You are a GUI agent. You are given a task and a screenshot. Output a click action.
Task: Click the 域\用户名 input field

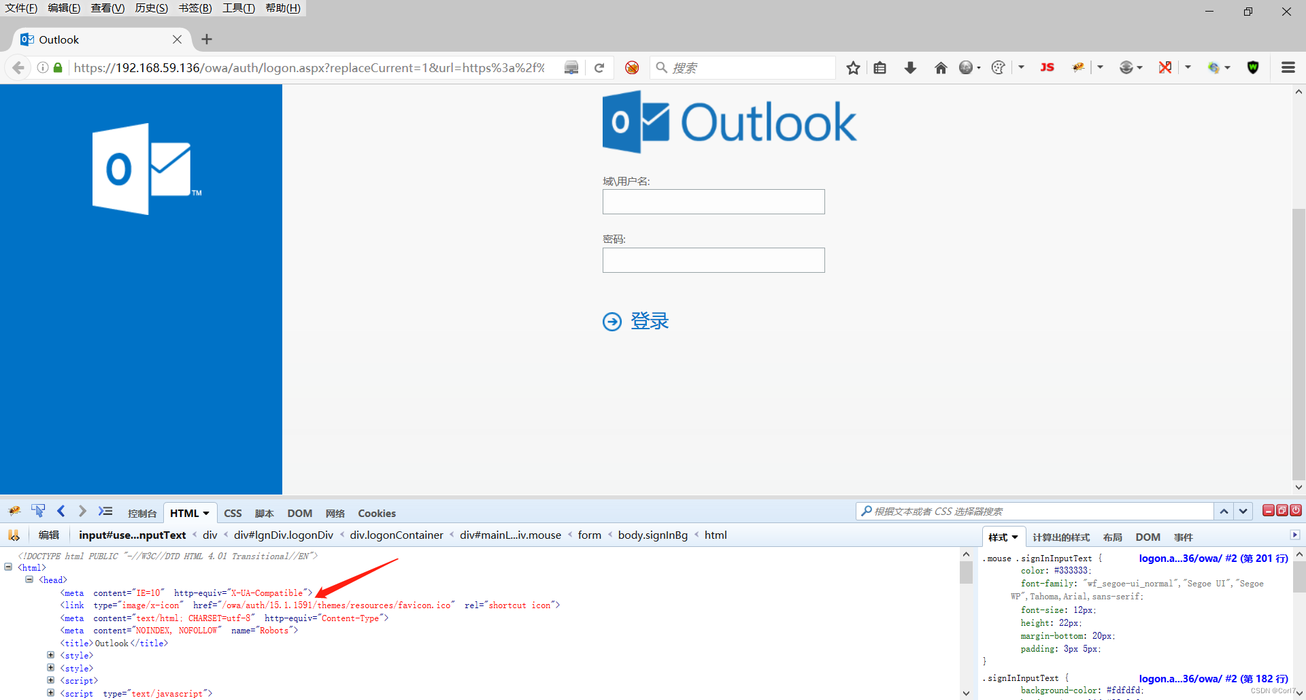[714, 202]
